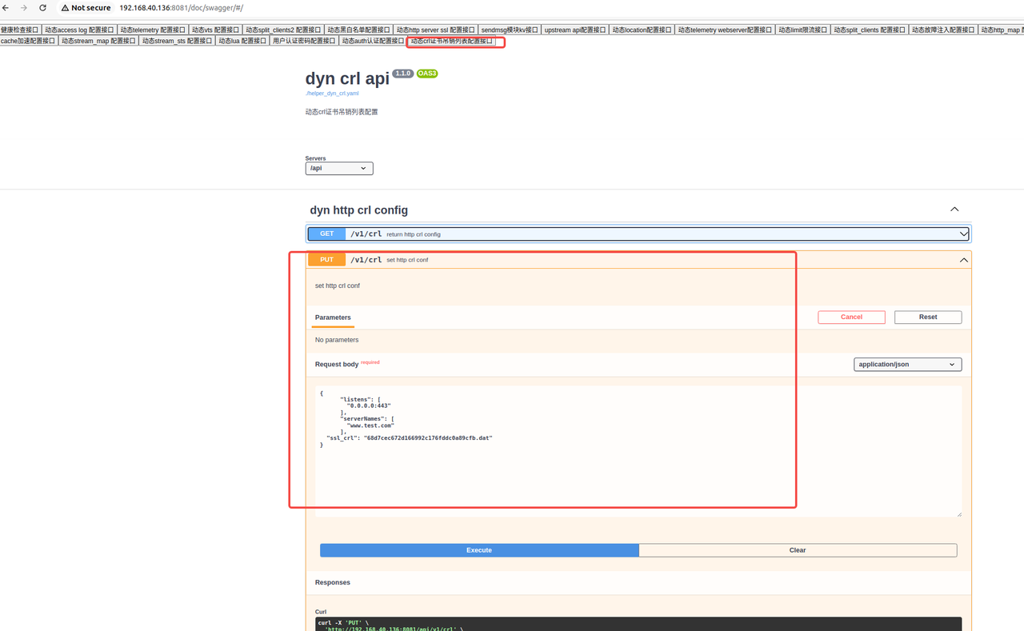Click the browser back arrow
This screenshot has width=1024, height=631.
pos(7,8)
